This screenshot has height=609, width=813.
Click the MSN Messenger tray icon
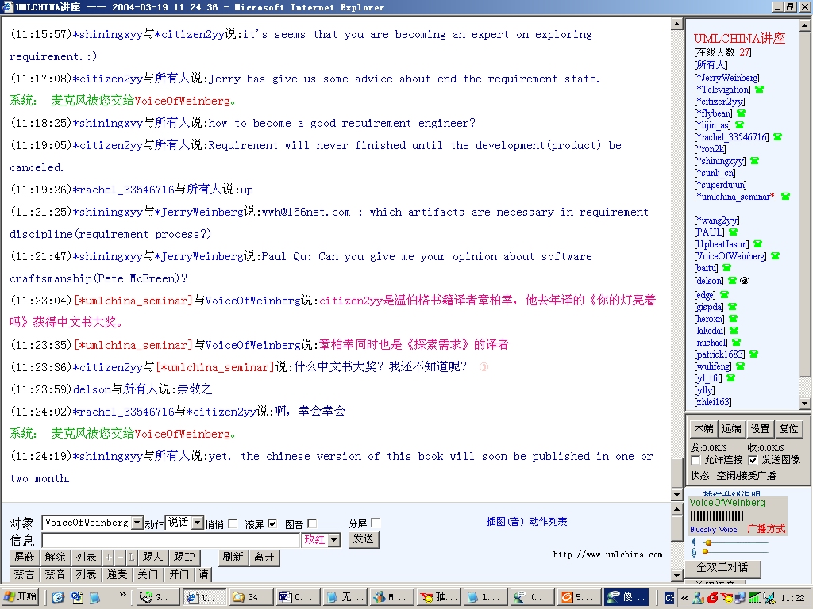(699, 598)
